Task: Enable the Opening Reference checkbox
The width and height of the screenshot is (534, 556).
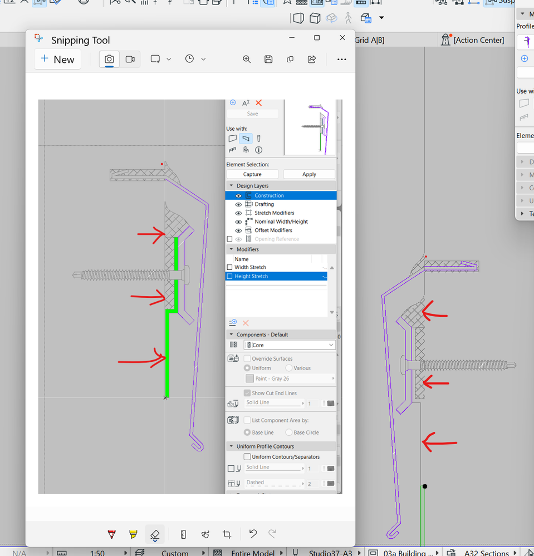Action: pyautogui.click(x=229, y=239)
